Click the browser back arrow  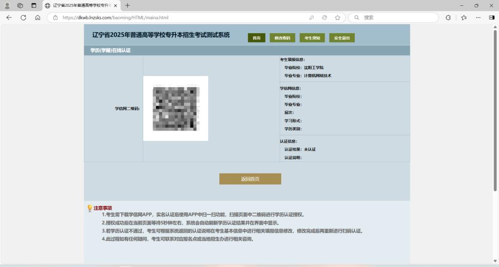pos(9,18)
